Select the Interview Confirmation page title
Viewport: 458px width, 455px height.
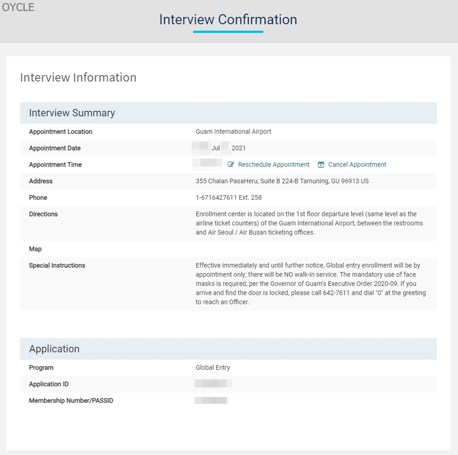pos(228,19)
